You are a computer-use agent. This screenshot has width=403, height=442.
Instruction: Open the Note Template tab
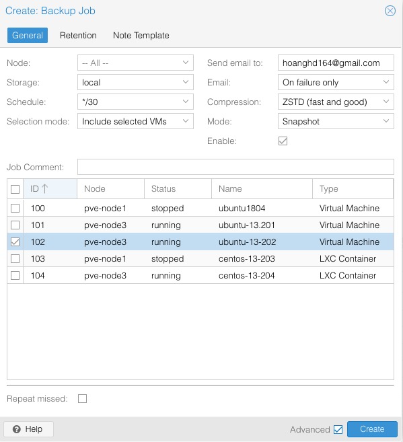(141, 36)
